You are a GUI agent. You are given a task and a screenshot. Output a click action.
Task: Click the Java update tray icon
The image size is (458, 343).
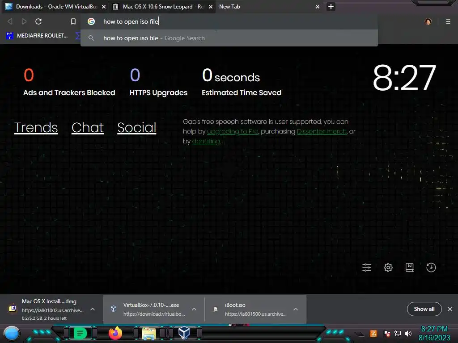(373, 333)
